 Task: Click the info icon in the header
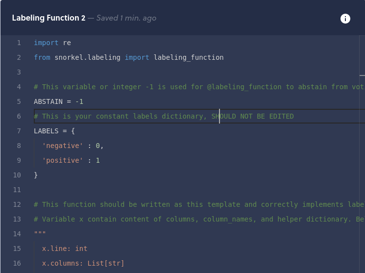(x=345, y=19)
